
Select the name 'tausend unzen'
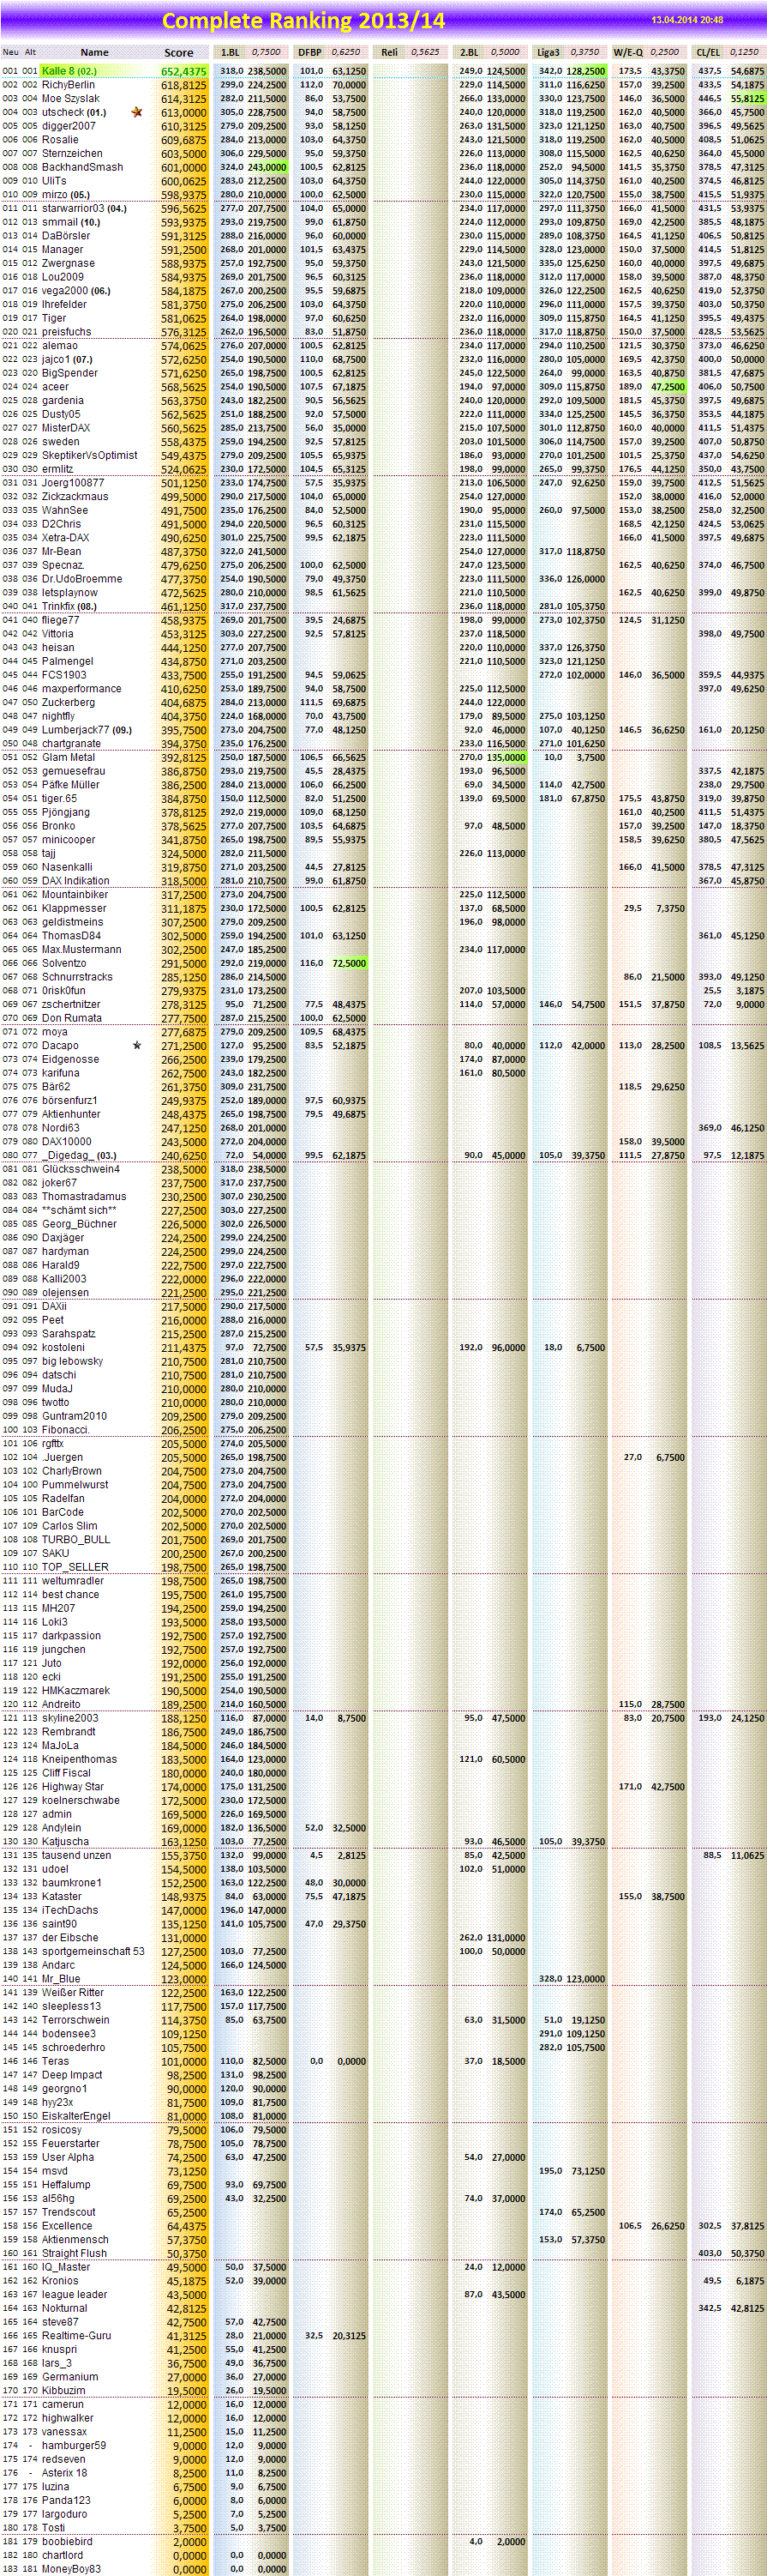coord(76,1855)
